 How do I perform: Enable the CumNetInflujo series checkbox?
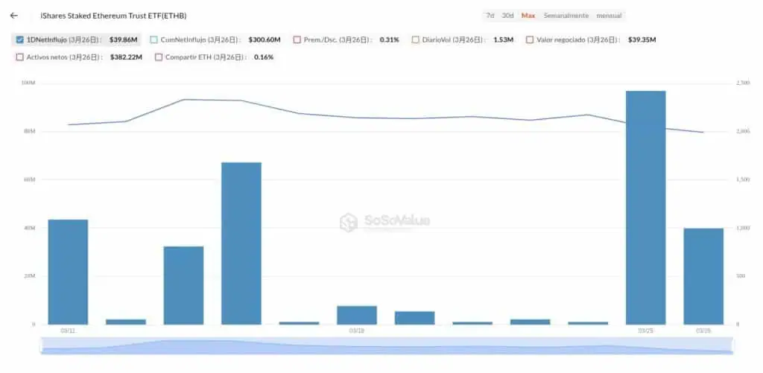point(153,39)
